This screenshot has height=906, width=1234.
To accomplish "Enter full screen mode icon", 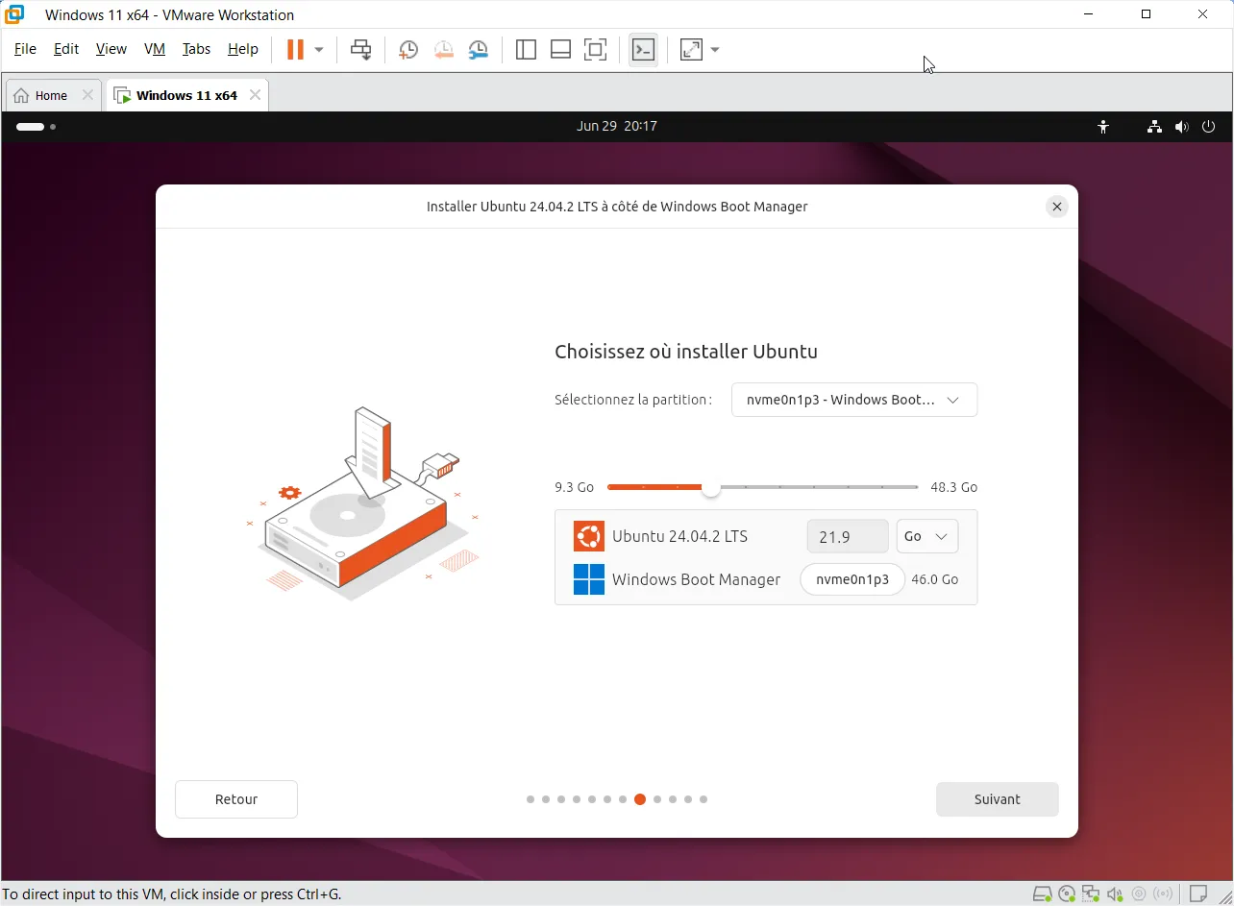I will point(596,50).
